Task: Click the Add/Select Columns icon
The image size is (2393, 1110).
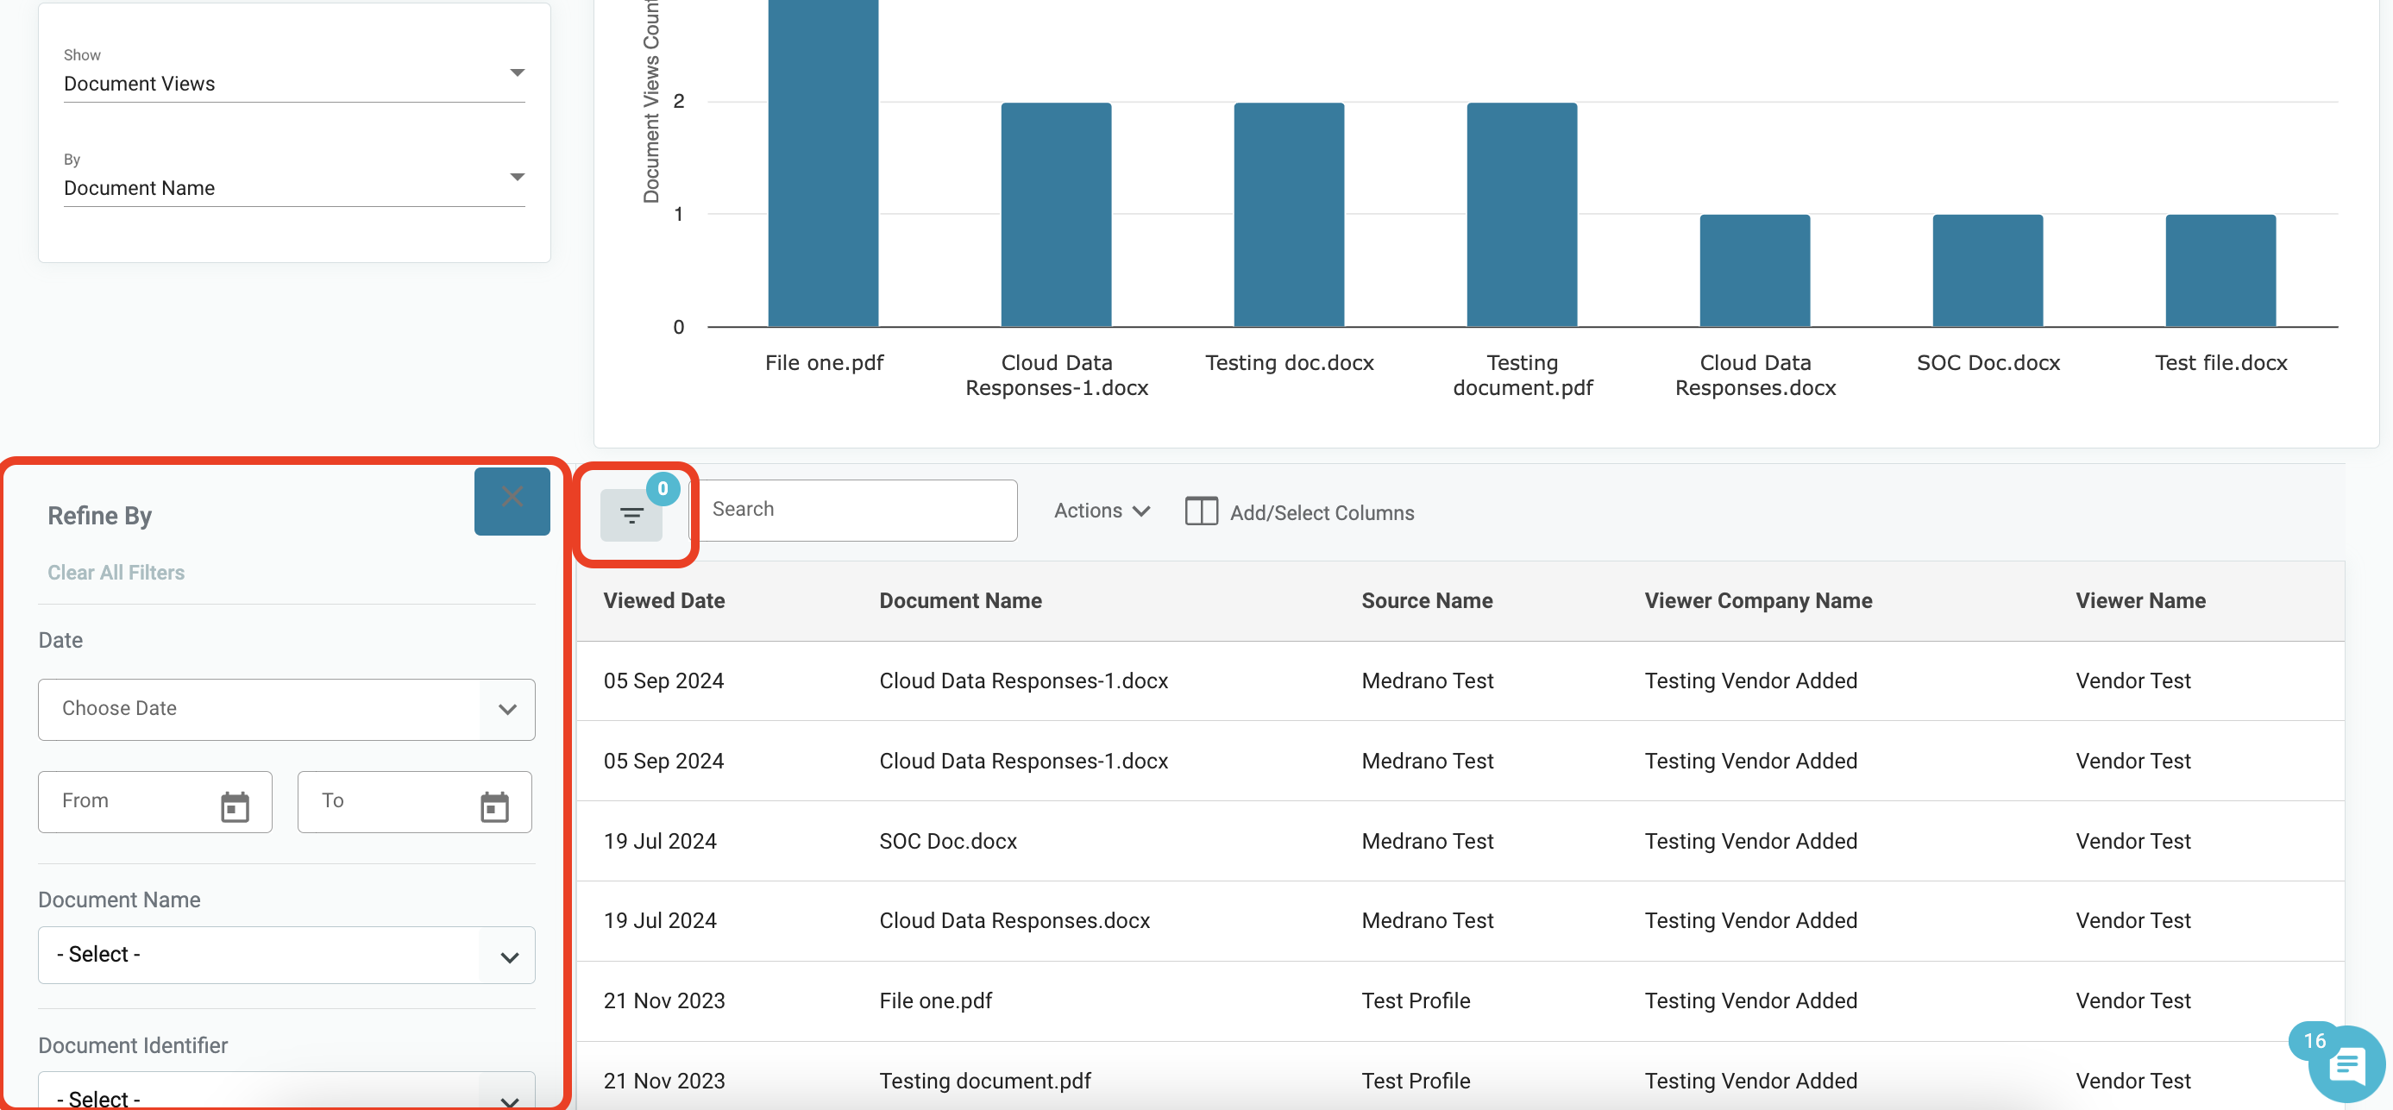Action: click(x=1201, y=511)
